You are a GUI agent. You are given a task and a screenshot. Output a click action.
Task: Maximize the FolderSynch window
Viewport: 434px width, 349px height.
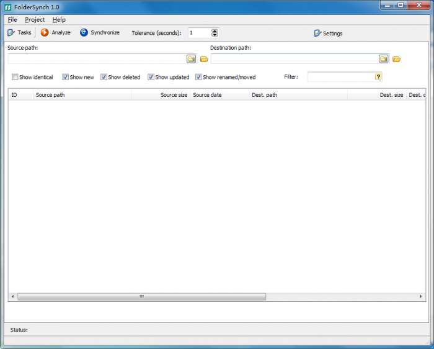[x=401, y=5]
